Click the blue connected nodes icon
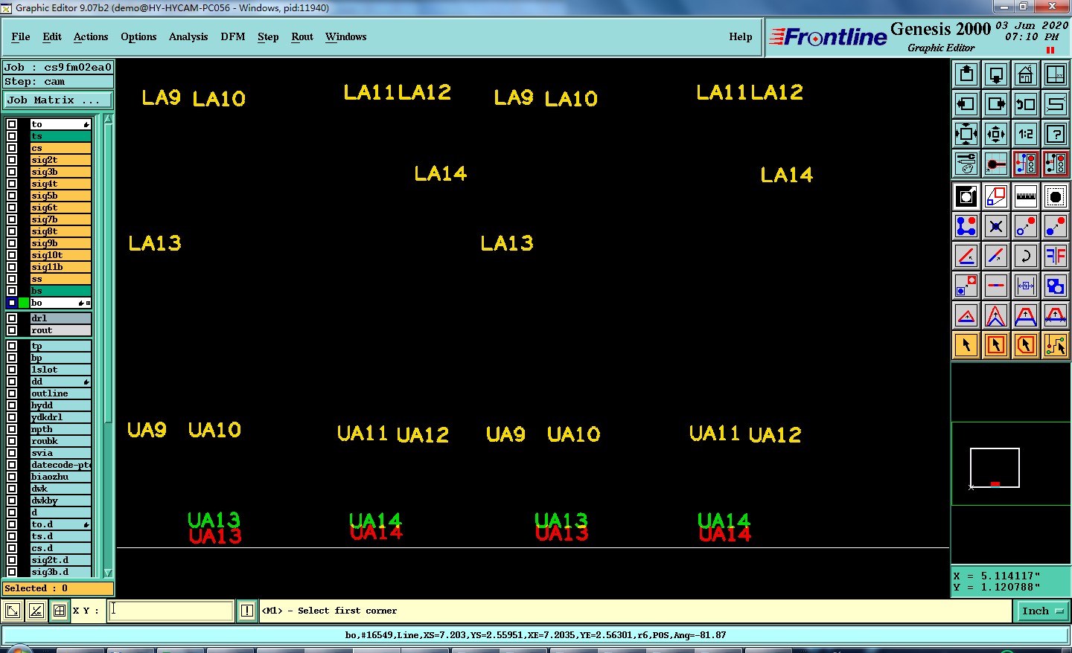 click(966, 226)
